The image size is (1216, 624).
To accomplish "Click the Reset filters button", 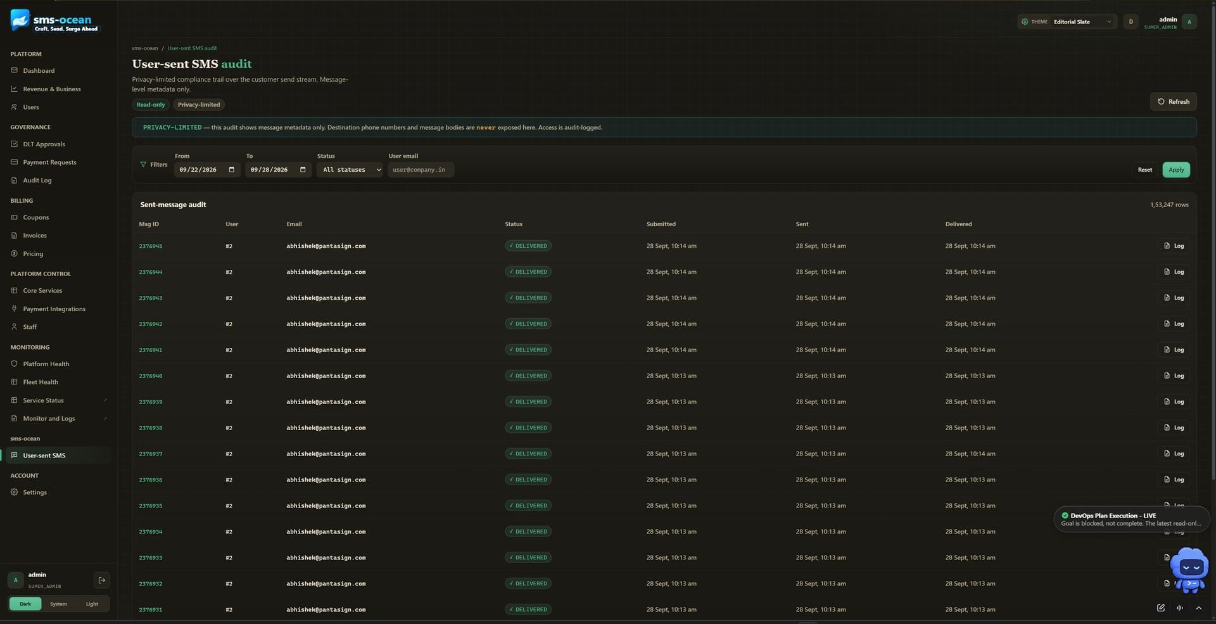I will pos(1145,170).
